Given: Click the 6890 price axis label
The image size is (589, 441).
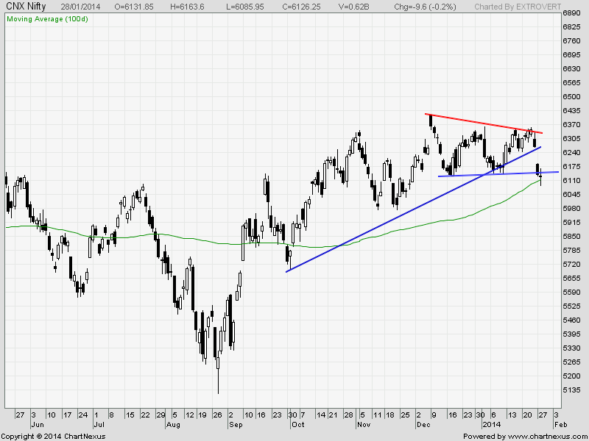Looking at the screenshot, I should (571, 14).
